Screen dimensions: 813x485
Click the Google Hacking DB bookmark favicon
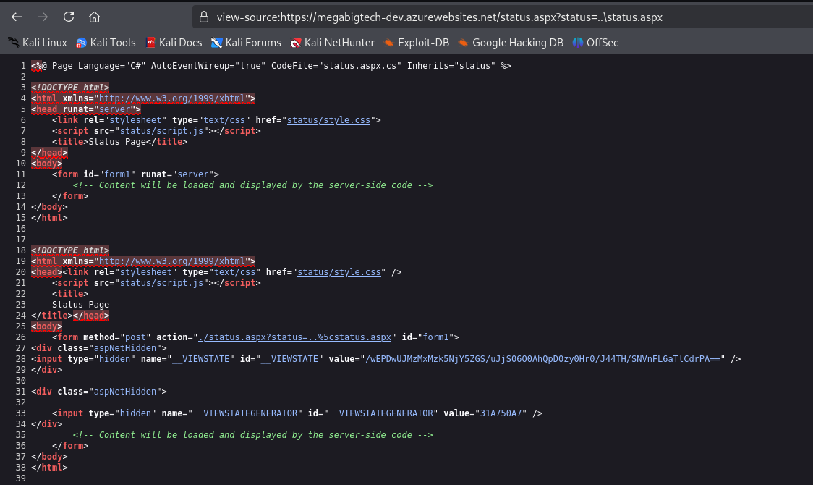coord(463,43)
